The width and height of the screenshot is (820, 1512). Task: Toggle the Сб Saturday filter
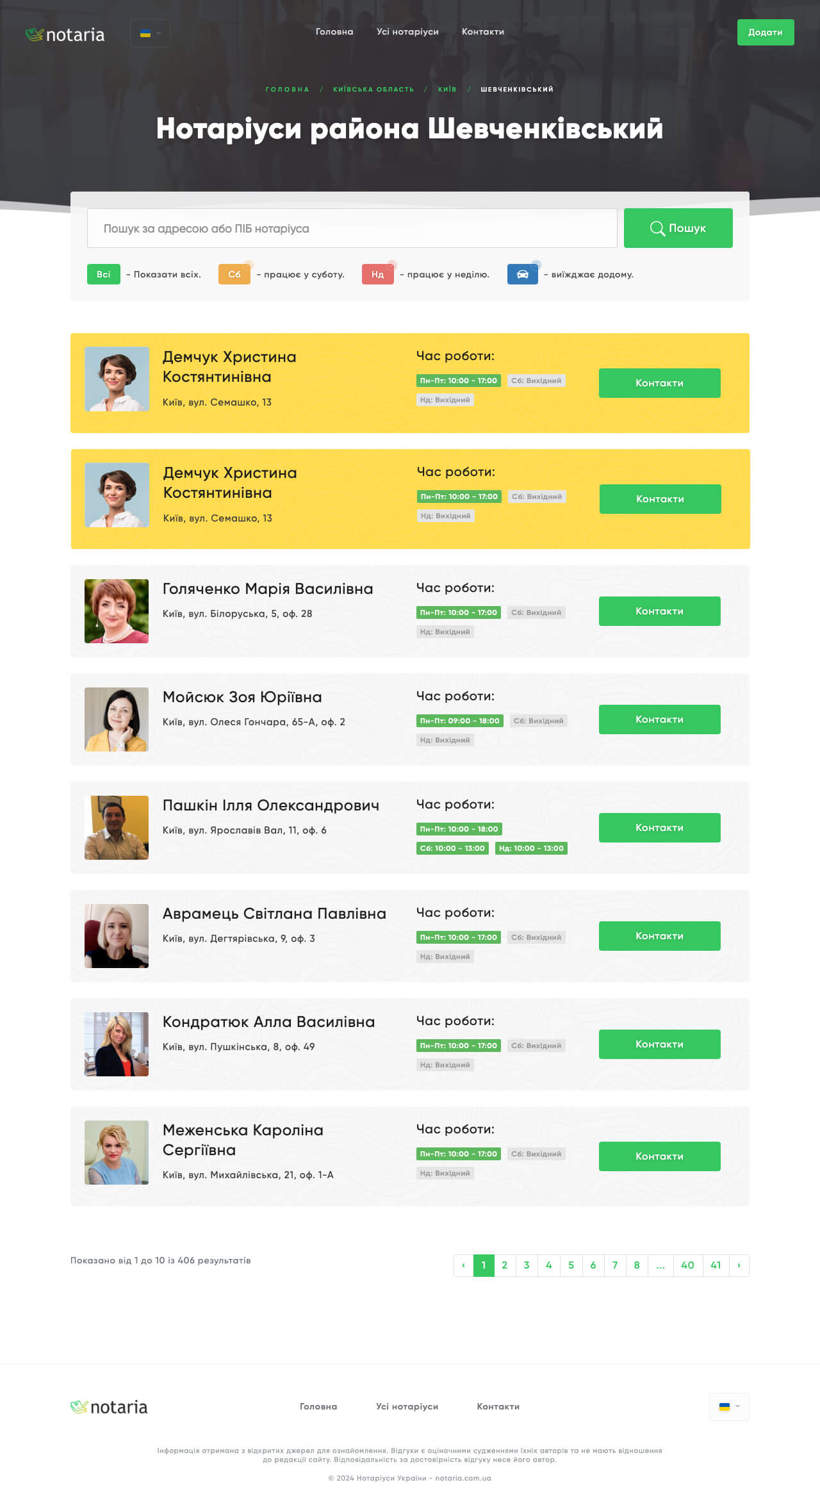click(x=234, y=274)
